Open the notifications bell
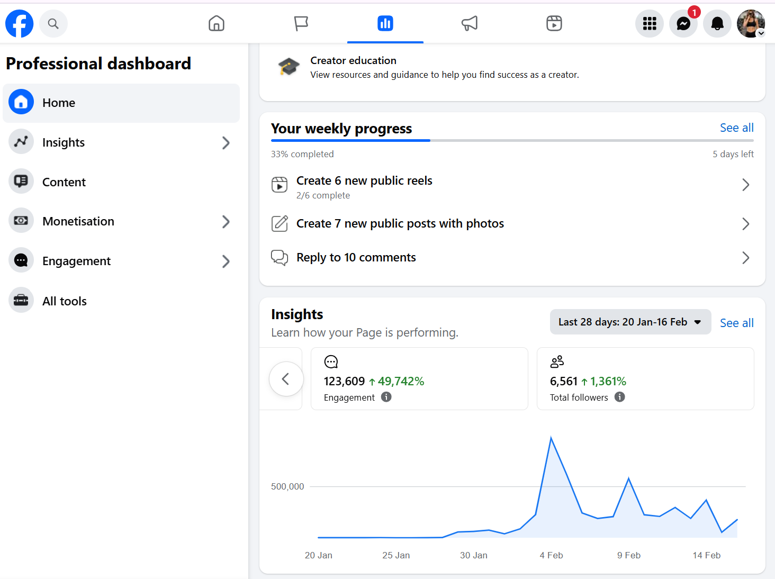 717,23
